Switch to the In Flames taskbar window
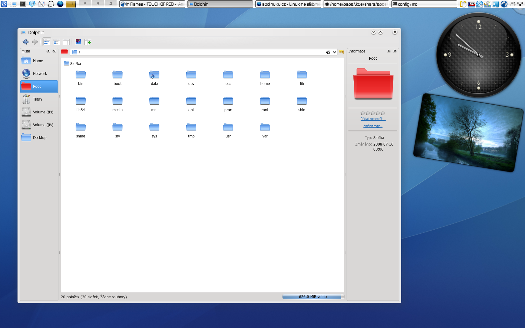Screen dimensions: 525x328 click(152, 4)
